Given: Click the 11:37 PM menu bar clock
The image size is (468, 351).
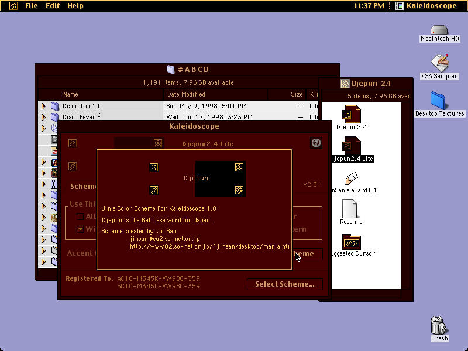Looking at the screenshot, I should [369, 6].
